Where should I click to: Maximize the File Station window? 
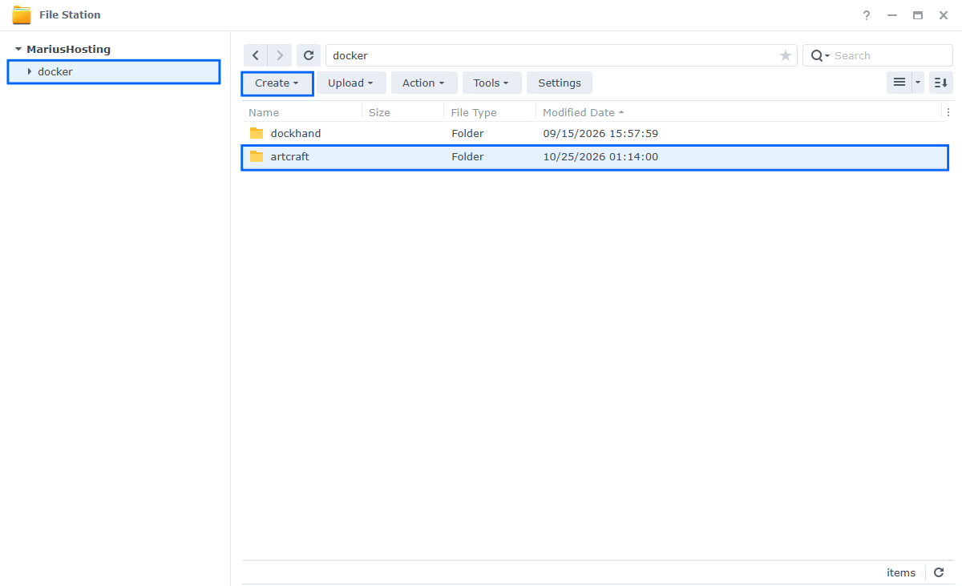point(918,15)
